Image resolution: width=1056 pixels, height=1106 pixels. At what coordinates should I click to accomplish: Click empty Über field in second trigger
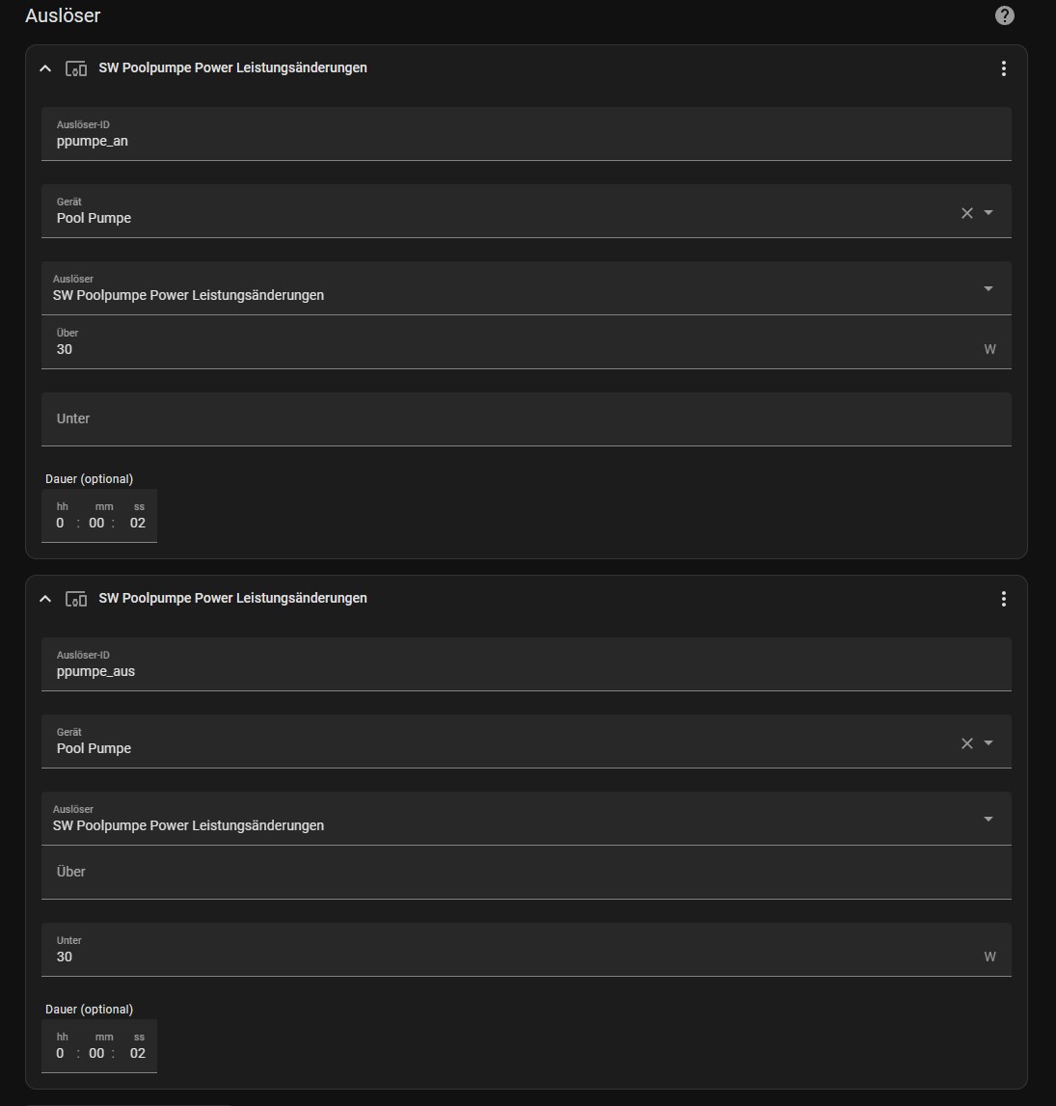(526, 873)
